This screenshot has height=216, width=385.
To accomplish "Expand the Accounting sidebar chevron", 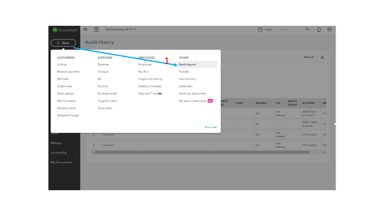I will coord(76,153).
